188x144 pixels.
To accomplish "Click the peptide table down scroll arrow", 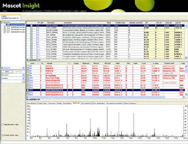I will pos(186,95).
